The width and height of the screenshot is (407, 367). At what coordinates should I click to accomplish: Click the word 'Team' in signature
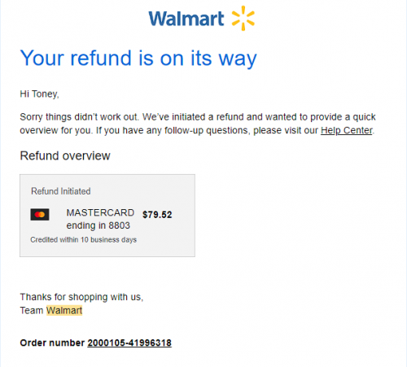click(x=32, y=310)
